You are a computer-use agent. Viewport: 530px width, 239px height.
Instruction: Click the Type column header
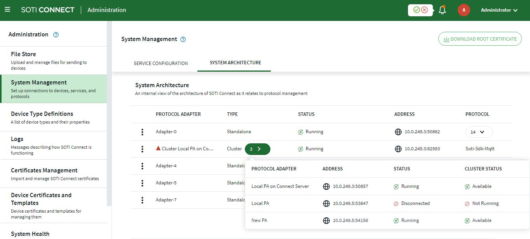click(232, 114)
